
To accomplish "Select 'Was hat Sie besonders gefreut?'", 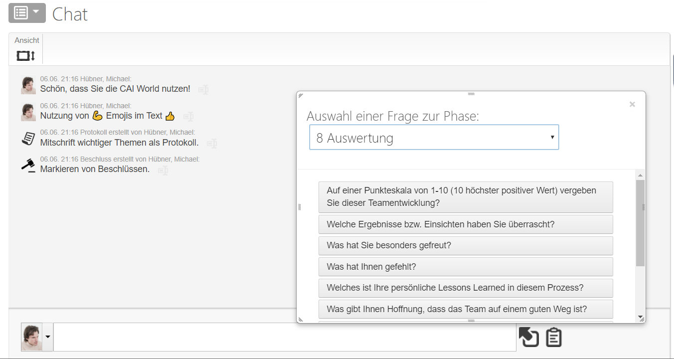I will pyautogui.click(x=466, y=245).
